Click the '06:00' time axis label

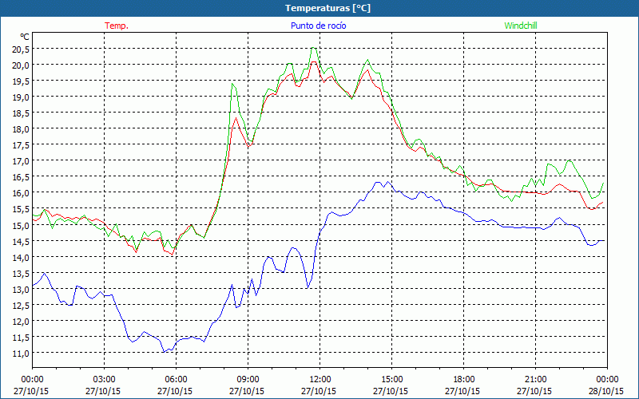(176, 380)
